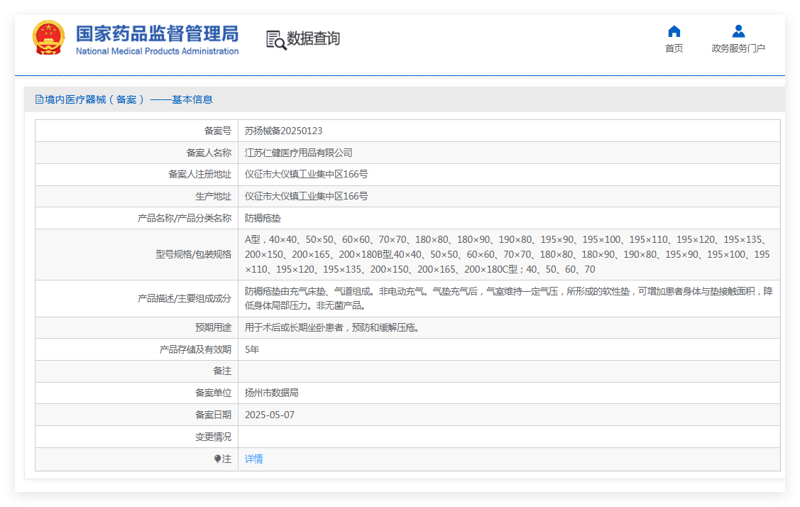Click the 首页 text label

[x=674, y=48]
